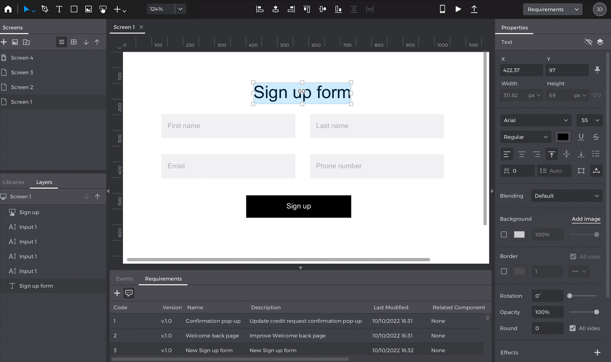Move screen up in Screens panel
The height and width of the screenshot is (362, 611).
(97, 42)
